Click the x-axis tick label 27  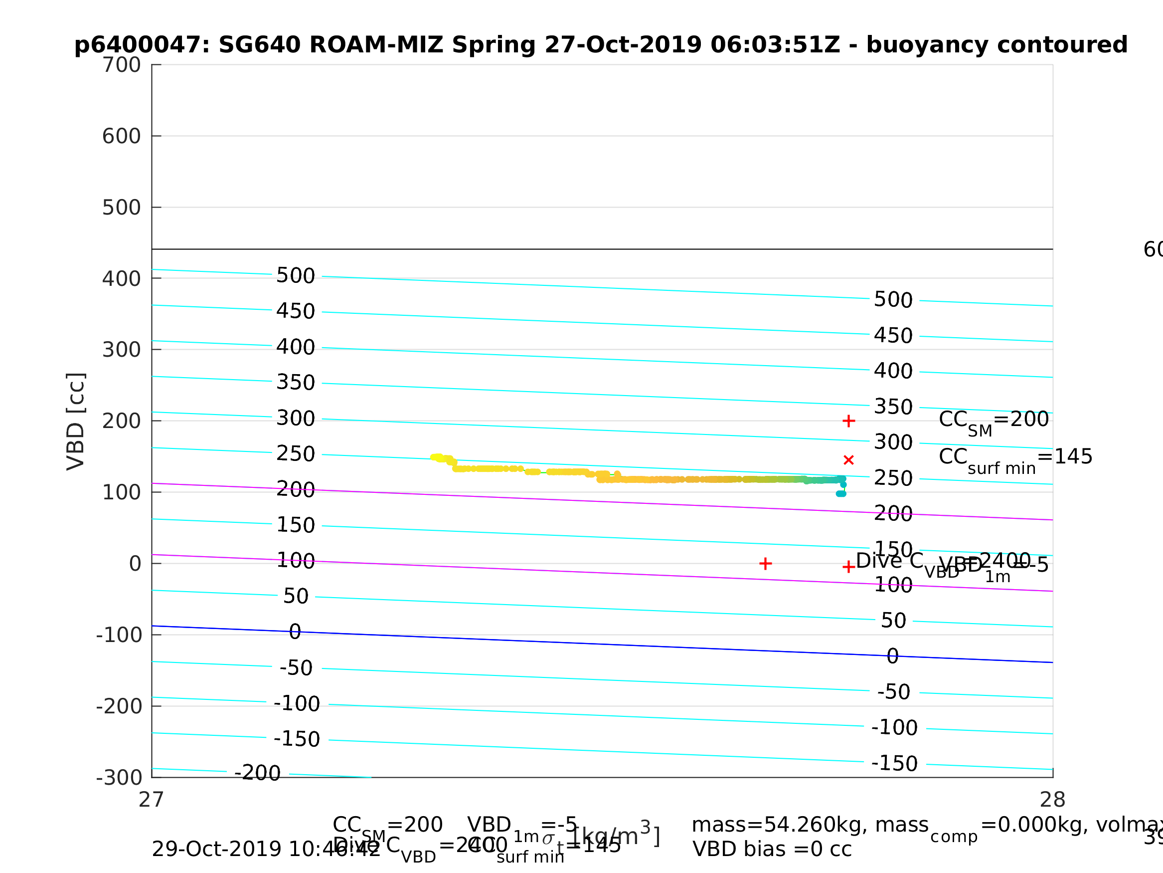pos(152,800)
